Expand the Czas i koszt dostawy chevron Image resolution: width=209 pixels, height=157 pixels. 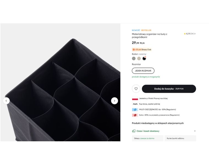[x=195, y=131]
